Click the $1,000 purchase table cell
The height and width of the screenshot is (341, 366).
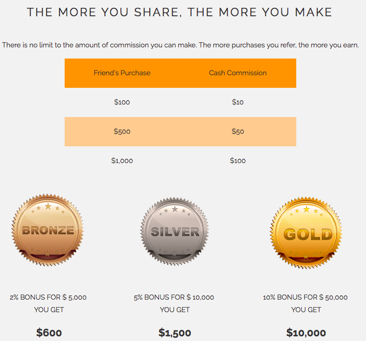(122, 161)
